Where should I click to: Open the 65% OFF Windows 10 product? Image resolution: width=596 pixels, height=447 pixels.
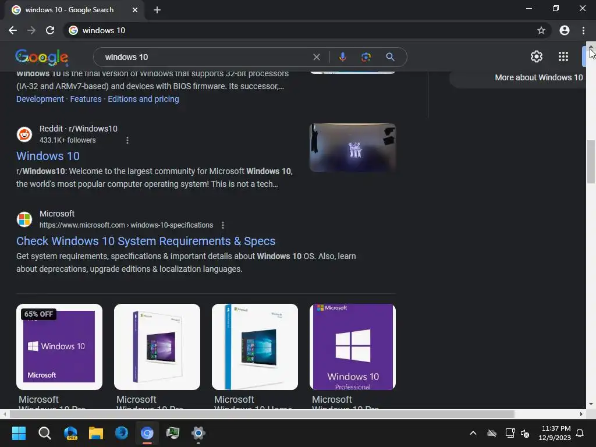tap(59, 347)
